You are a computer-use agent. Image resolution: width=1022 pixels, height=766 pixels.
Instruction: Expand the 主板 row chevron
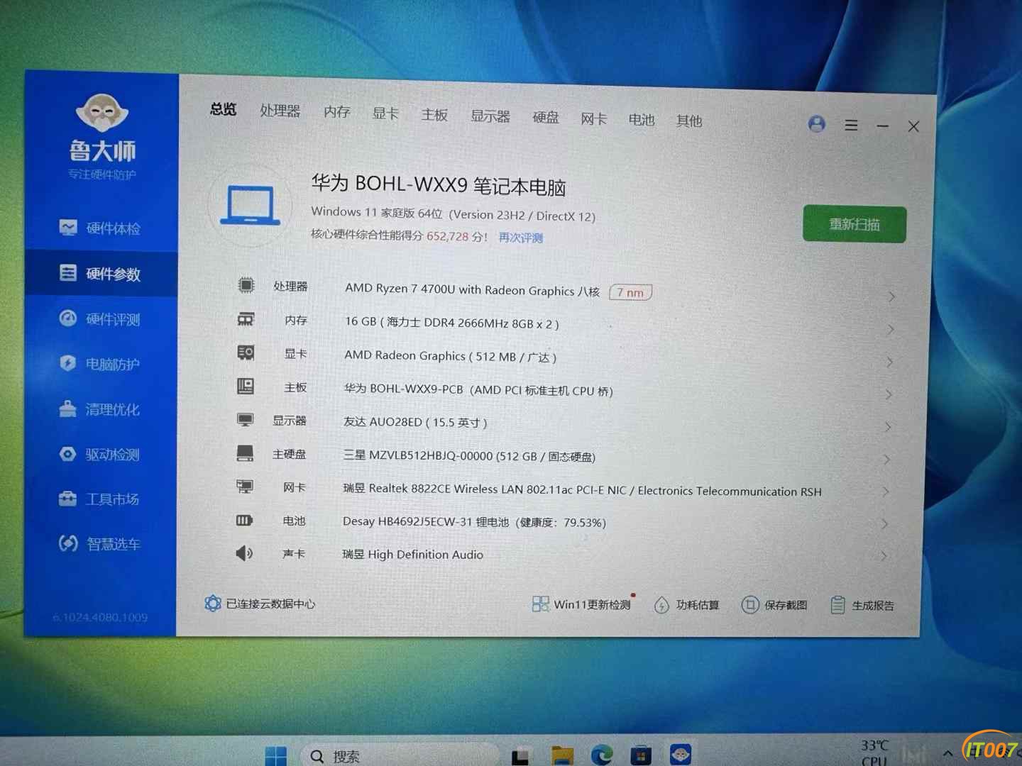click(889, 394)
